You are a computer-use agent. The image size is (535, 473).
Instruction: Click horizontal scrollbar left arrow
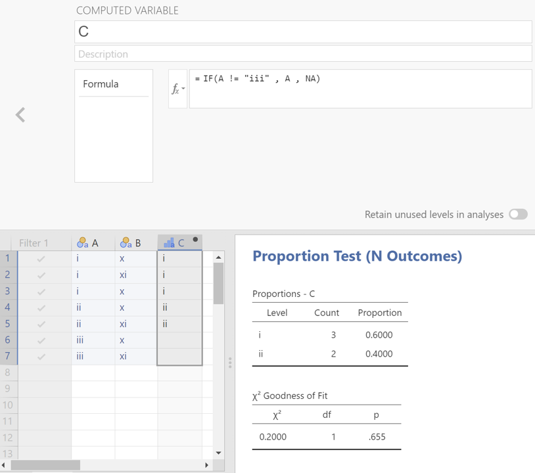point(5,465)
